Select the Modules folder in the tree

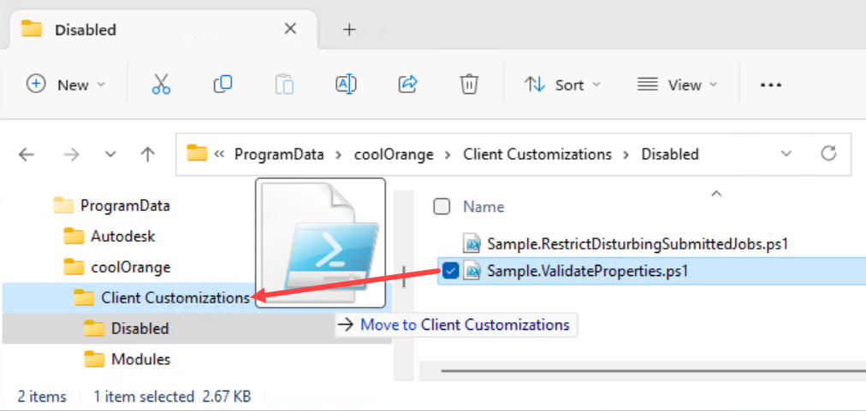(x=140, y=359)
